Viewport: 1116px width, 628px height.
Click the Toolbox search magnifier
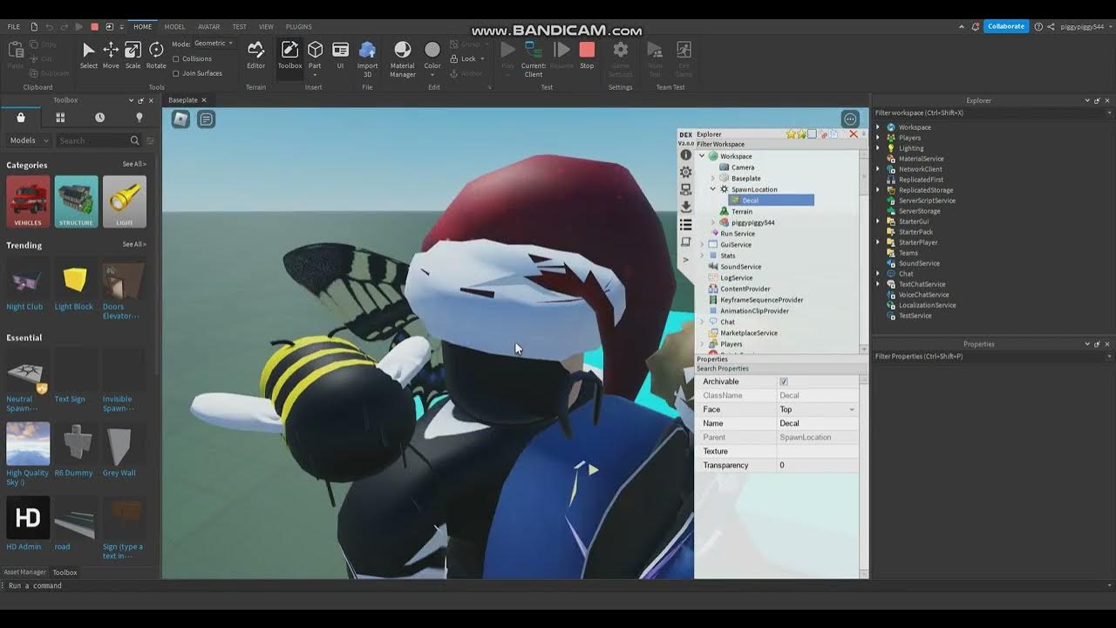click(x=134, y=140)
